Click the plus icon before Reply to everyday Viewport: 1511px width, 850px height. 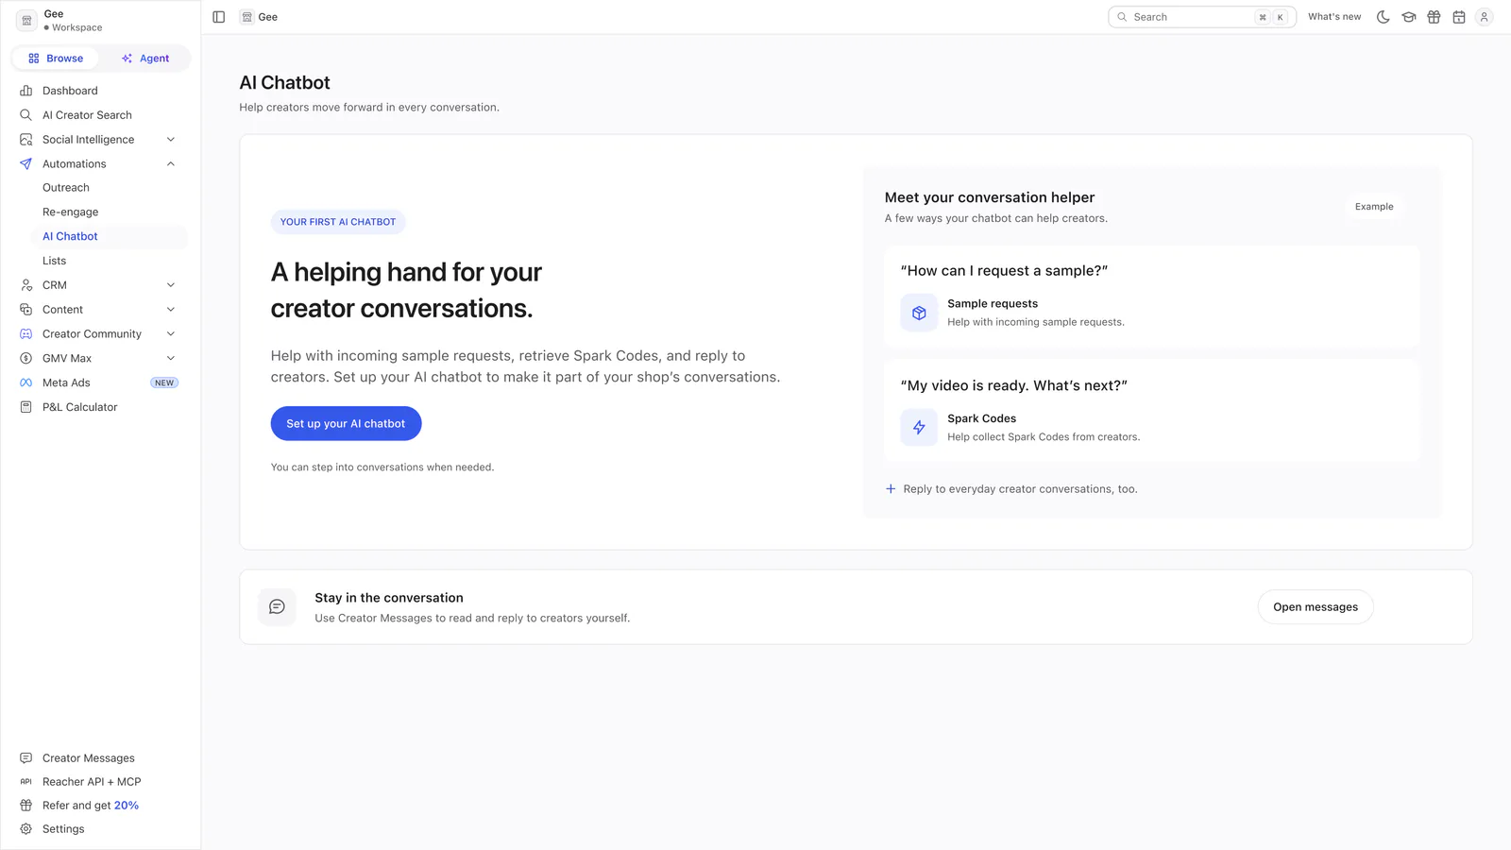(891, 489)
